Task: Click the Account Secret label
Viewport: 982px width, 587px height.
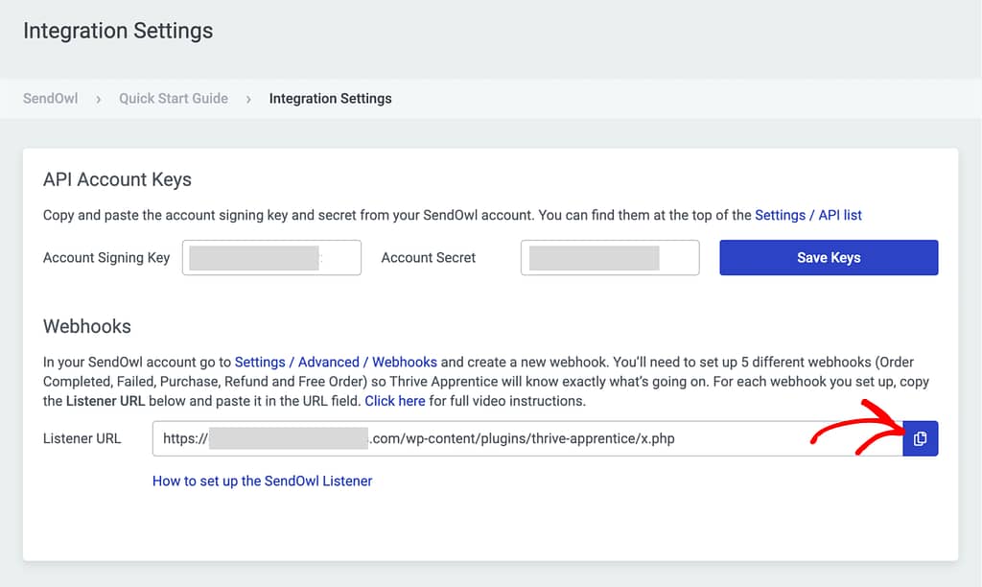Action: [429, 257]
